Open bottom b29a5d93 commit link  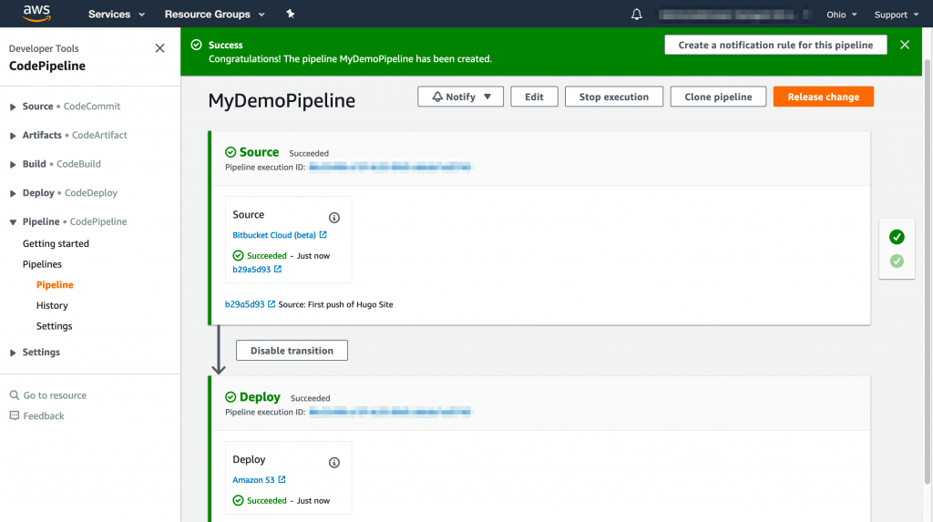click(244, 304)
